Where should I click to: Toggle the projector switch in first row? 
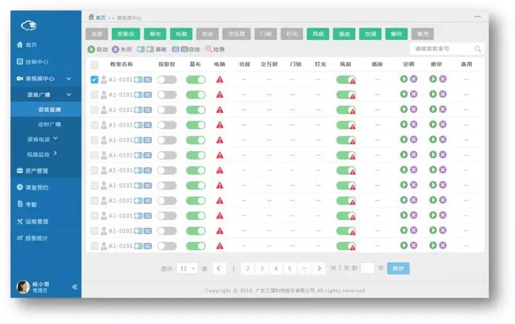(x=167, y=80)
